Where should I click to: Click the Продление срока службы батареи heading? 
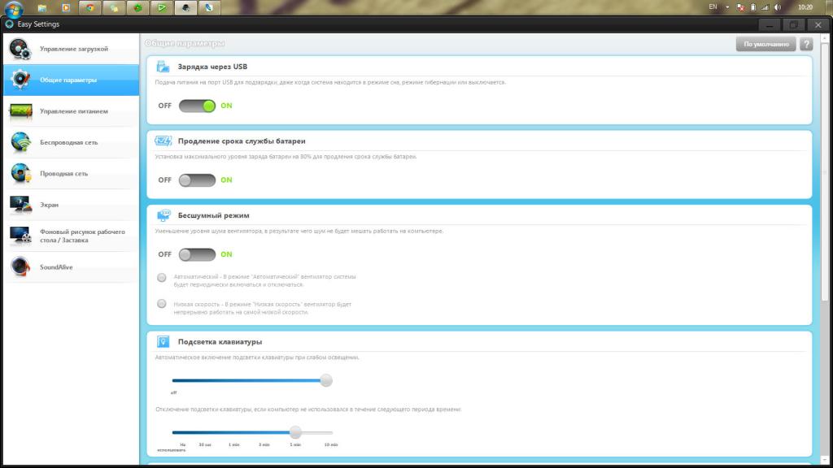click(242, 141)
